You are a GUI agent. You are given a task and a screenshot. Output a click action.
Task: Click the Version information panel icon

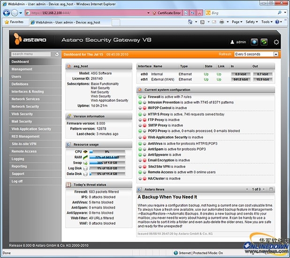coord(69,116)
